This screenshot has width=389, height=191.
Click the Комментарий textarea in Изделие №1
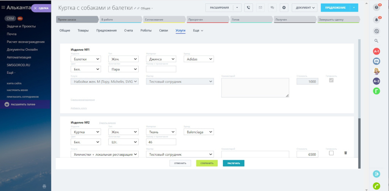[255, 88]
